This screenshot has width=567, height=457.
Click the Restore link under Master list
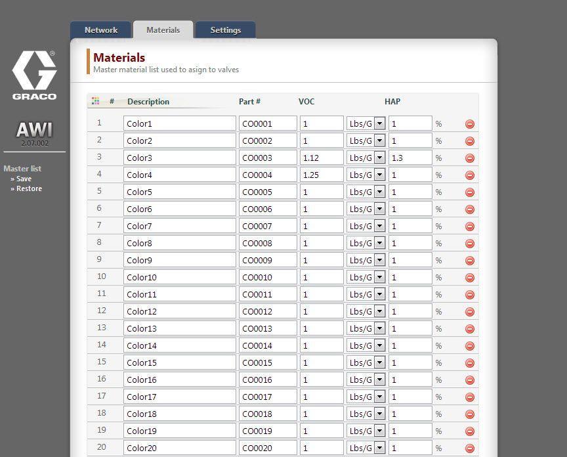click(x=29, y=188)
